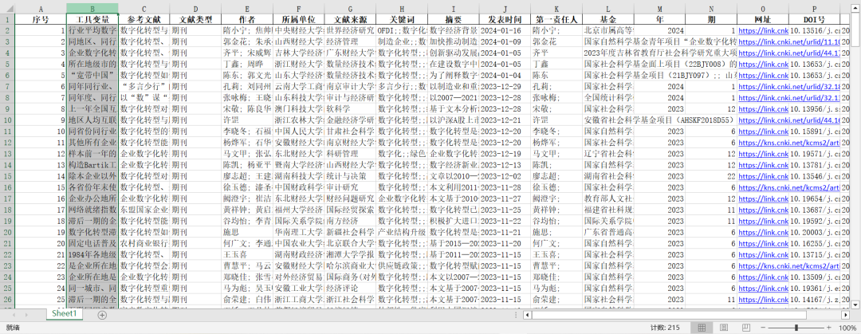The image size is (861, 334).
Task: Click the horizontal scrollbar left arrow
Action: 527,315
